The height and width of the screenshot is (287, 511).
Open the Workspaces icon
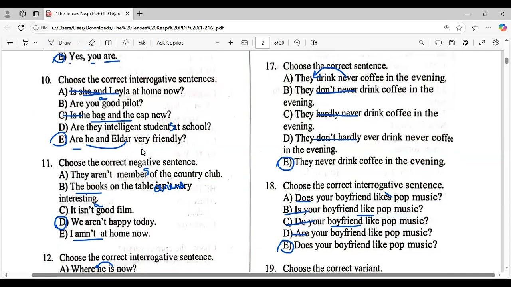(x=22, y=14)
